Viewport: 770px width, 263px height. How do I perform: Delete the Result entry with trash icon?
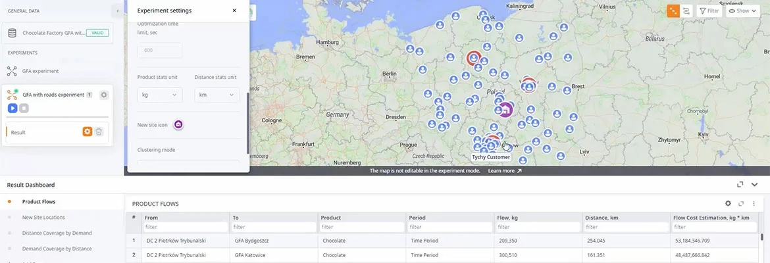click(x=99, y=131)
